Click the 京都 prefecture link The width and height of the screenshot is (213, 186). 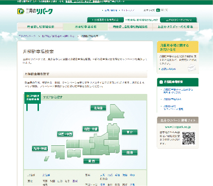110,175
